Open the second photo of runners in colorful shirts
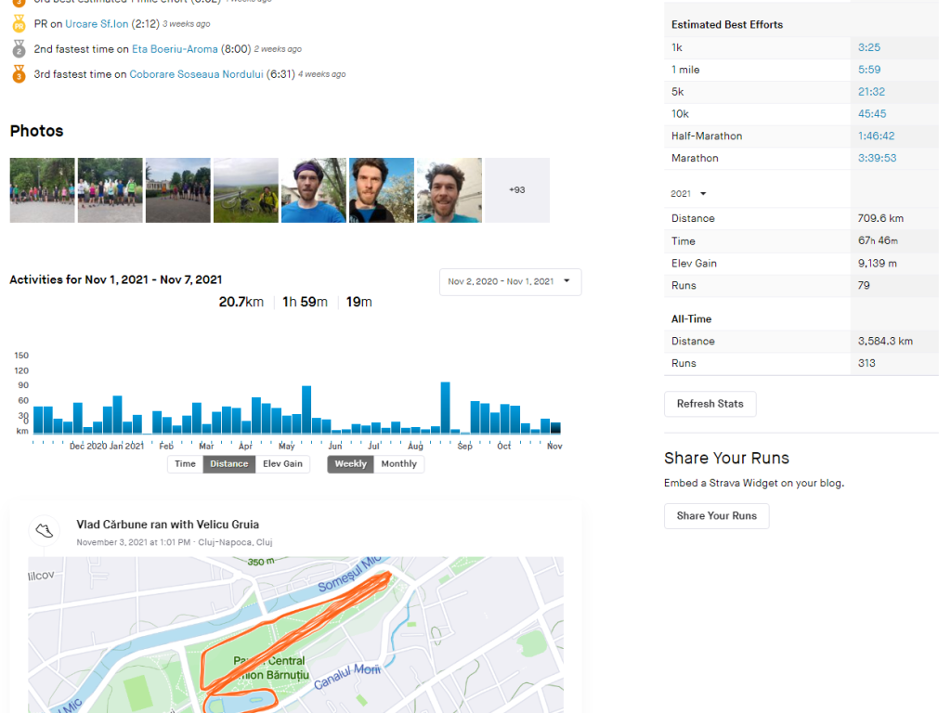Screen dimensions: 951x713 [x=111, y=190]
